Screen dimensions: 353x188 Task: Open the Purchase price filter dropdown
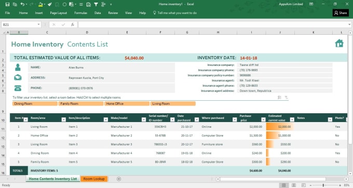point(263,119)
